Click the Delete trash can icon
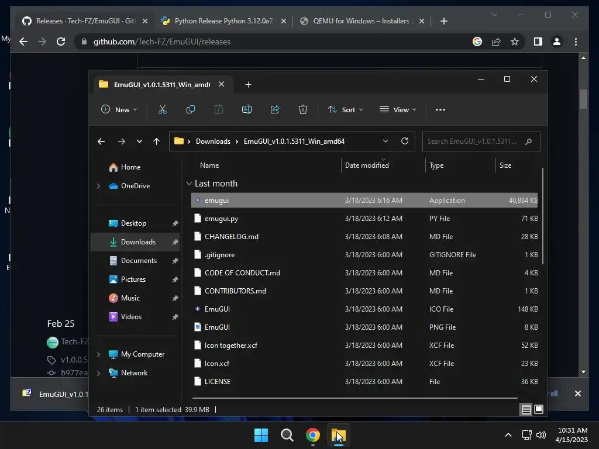This screenshot has height=449, width=599. tap(303, 109)
